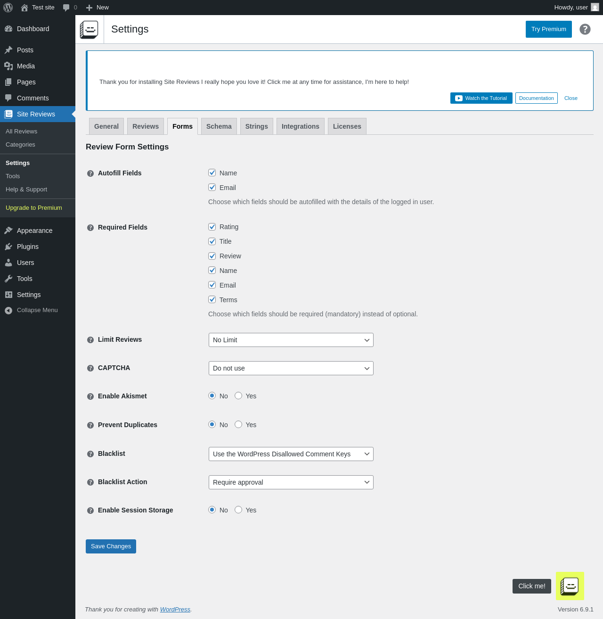Open the help tooltip icon for Autofill Fields
This screenshot has height=619, width=603.
pyautogui.click(x=90, y=173)
